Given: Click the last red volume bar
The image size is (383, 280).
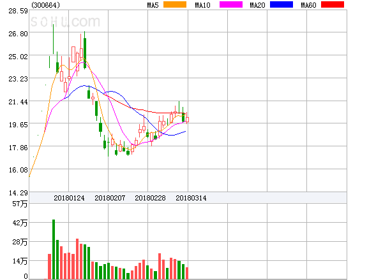Looking at the screenshot, I should pos(187,273).
